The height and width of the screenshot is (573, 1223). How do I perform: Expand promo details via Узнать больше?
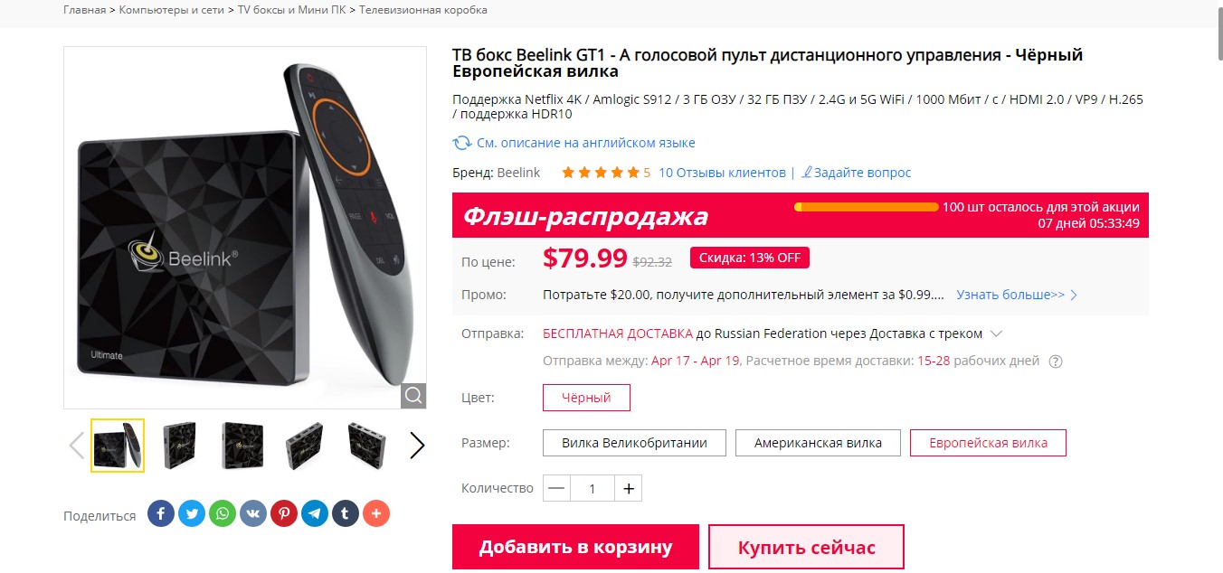1017,295
